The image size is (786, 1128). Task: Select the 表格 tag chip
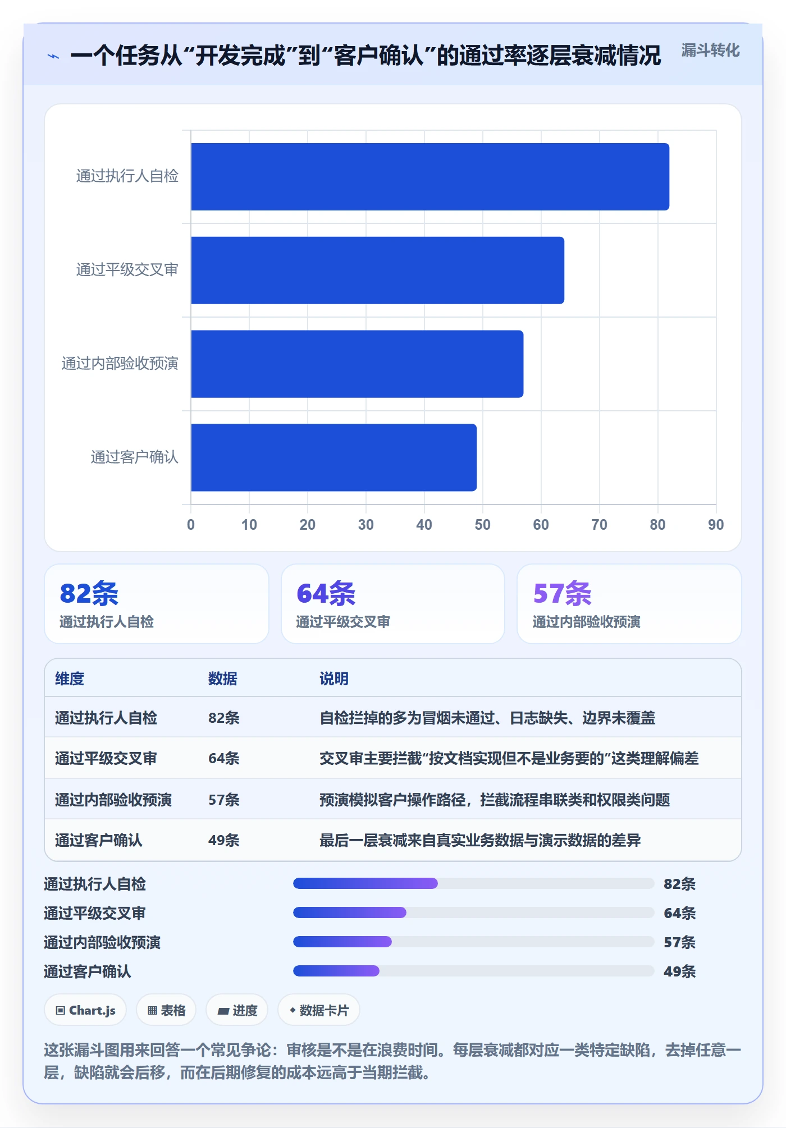coord(166,1010)
